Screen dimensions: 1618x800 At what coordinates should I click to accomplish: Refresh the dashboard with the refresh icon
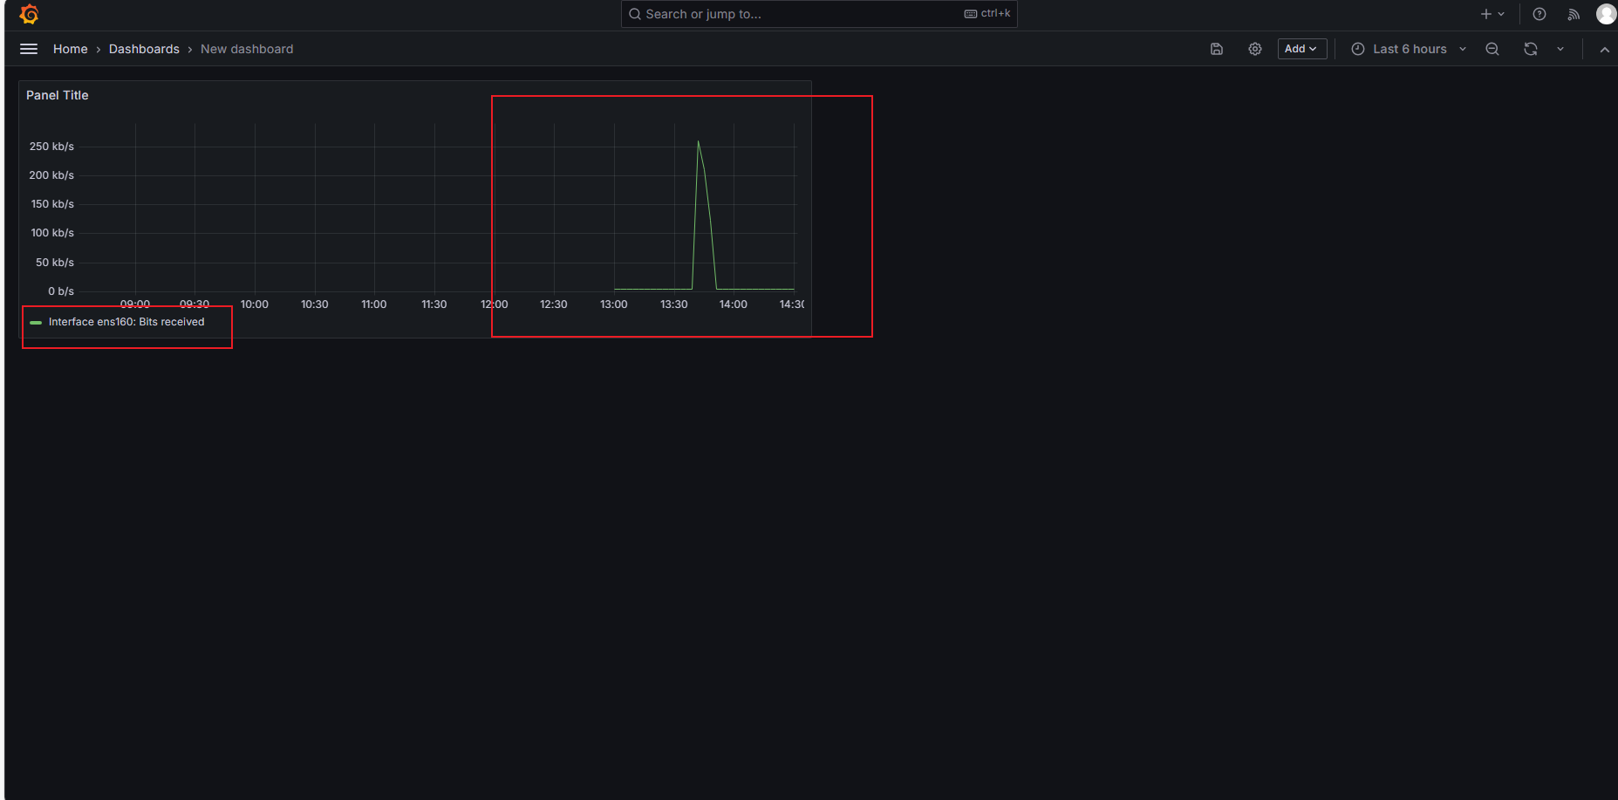pos(1531,49)
